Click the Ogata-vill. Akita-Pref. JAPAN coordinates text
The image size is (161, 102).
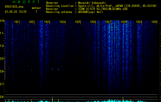(117, 6)
